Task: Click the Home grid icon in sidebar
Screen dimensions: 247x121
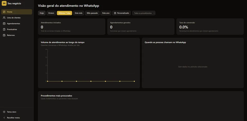Action: [4, 12]
